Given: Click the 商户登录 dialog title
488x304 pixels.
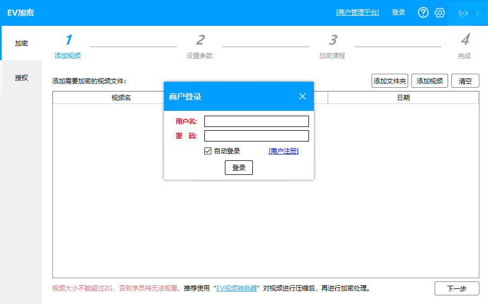Looking at the screenshot, I should [185, 96].
